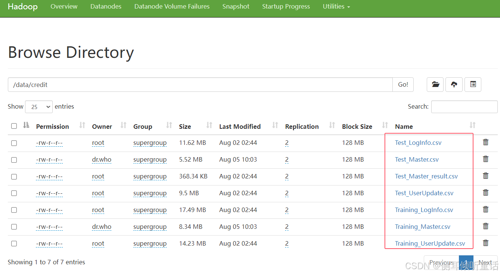Check the box for Training_UserUpdate.csv
The image size is (500, 274).
coord(14,244)
